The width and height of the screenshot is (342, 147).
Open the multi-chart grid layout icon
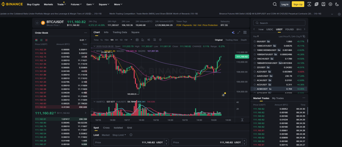pos(245,32)
